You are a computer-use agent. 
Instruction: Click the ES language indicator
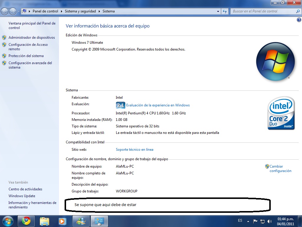pyautogui.click(x=240, y=220)
